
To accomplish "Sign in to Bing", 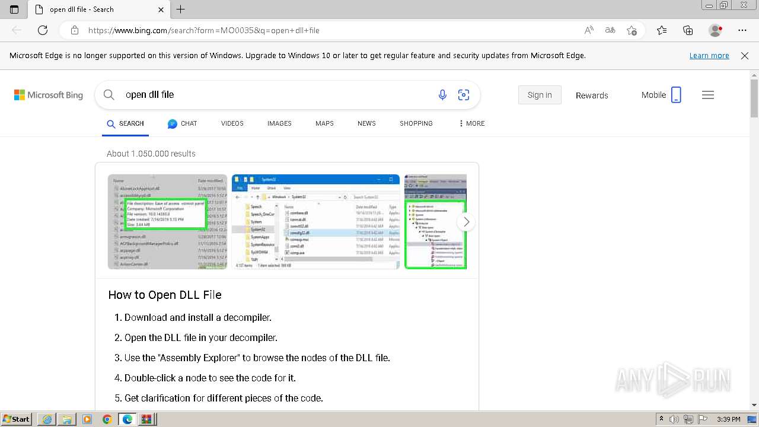I will tap(540, 95).
